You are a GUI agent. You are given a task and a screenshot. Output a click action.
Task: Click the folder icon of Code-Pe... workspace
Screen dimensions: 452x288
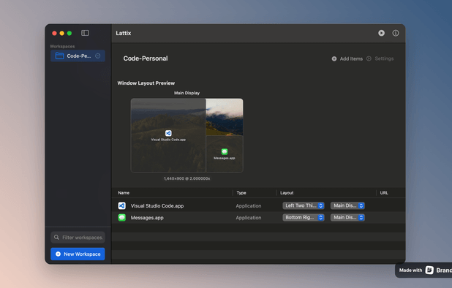tap(59, 56)
